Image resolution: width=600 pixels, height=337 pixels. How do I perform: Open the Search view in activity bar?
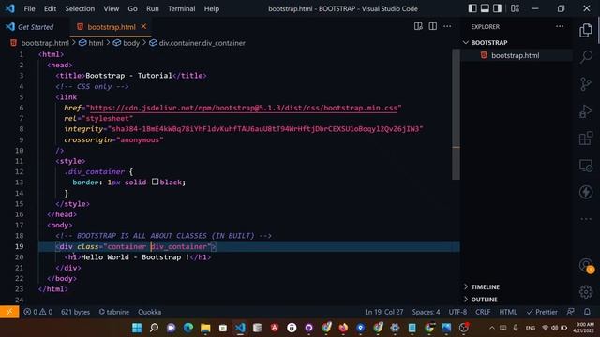click(x=586, y=56)
